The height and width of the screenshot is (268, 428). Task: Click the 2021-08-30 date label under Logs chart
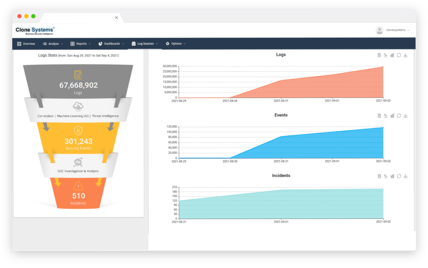230,101
